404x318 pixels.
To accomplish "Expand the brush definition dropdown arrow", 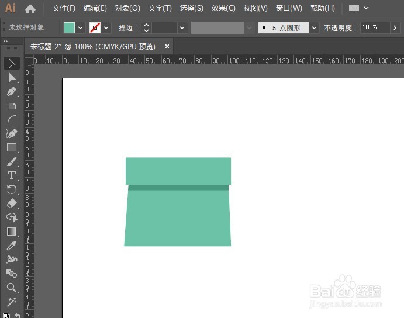I will point(314,27).
